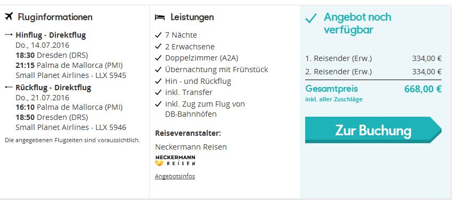Screen dimensions: 457x200
Task: Click the right arrow icon beside Hinflug
Action: [x=9, y=35]
